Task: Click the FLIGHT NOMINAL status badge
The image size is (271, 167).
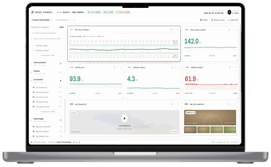Action: tap(94, 12)
